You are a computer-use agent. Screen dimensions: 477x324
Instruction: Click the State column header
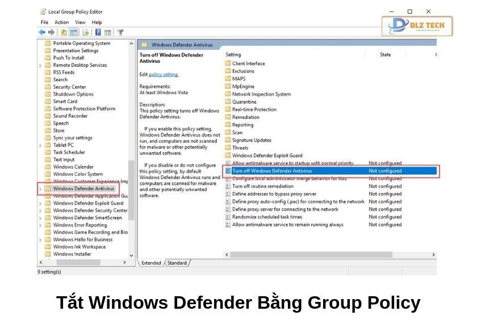point(385,54)
